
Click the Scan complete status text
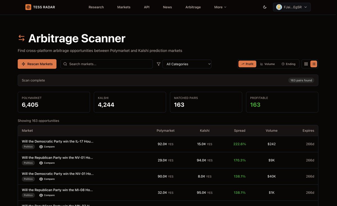(33, 80)
